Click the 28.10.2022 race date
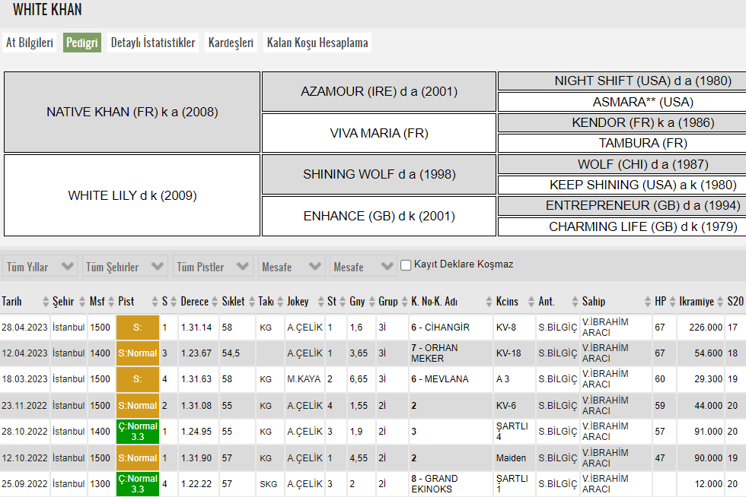 point(24,432)
